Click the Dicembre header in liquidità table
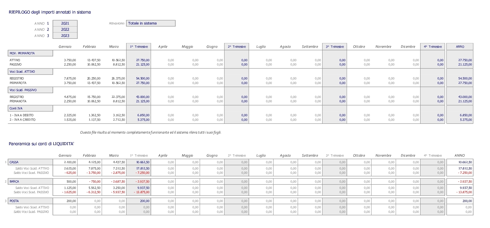The height and width of the screenshot is (228, 490). 408,156
